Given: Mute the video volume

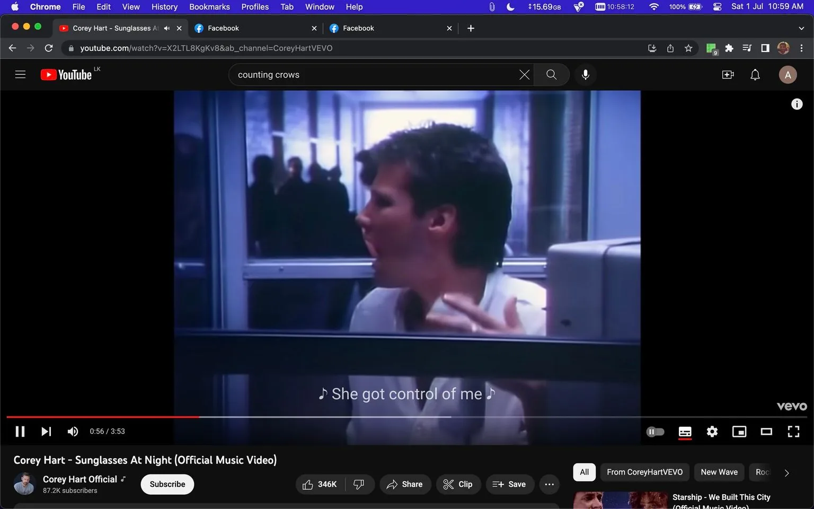Looking at the screenshot, I should click(73, 431).
